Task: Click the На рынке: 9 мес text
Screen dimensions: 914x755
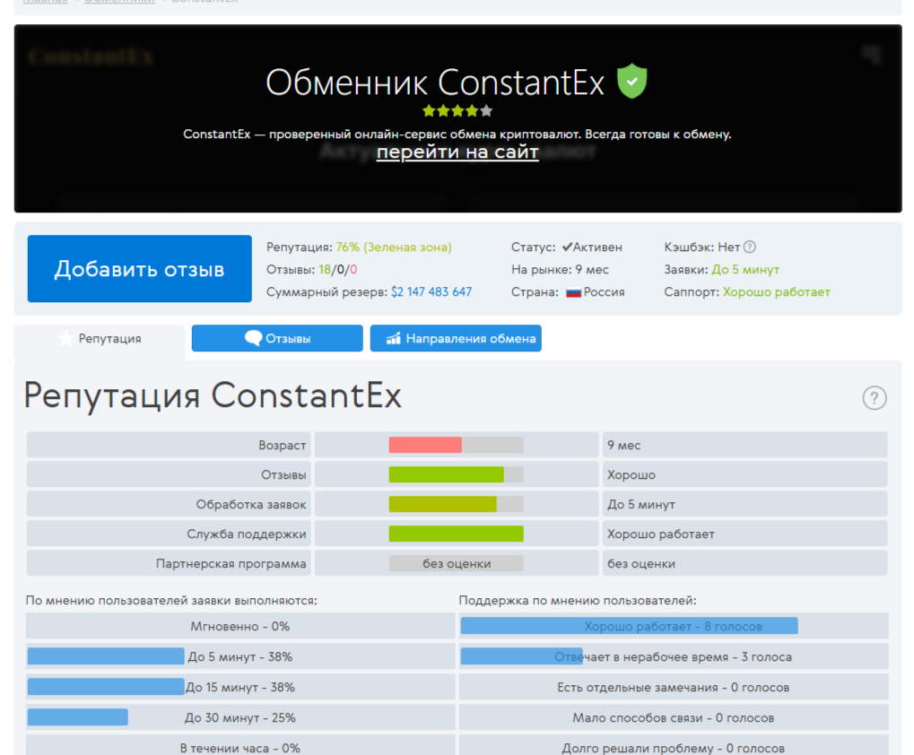Action: [560, 270]
